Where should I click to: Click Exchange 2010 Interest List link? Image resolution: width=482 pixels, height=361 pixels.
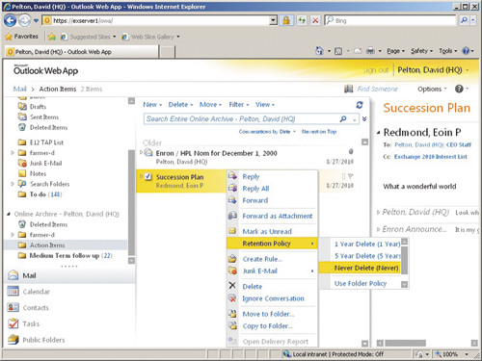431,157
